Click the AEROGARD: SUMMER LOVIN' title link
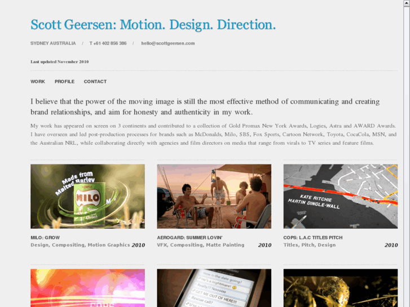Viewport: 410px width, 307px height. 189,238
